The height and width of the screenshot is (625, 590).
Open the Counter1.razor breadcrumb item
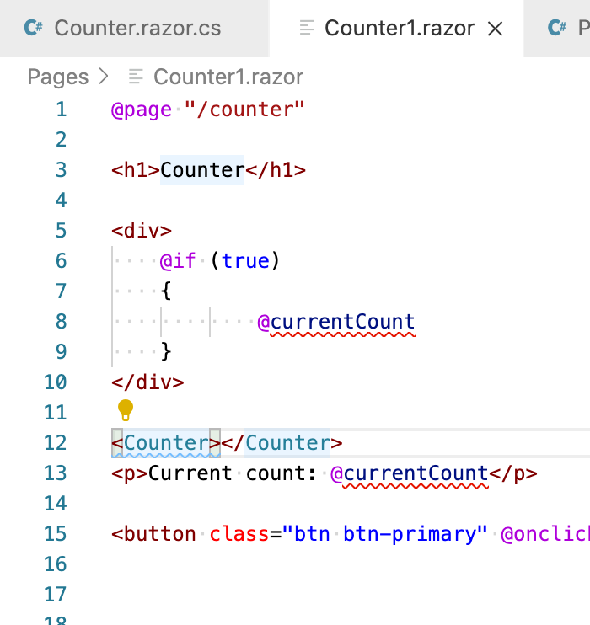(228, 77)
